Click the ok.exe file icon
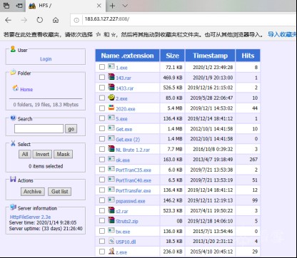The width and height of the screenshot is (297, 258). pyautogui.click(x=111, y=159)
